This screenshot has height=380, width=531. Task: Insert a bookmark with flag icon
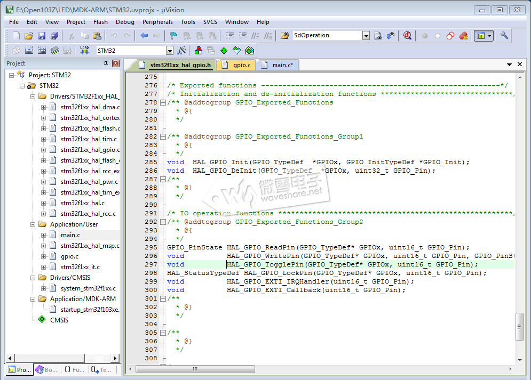click(x=173, y=36)
